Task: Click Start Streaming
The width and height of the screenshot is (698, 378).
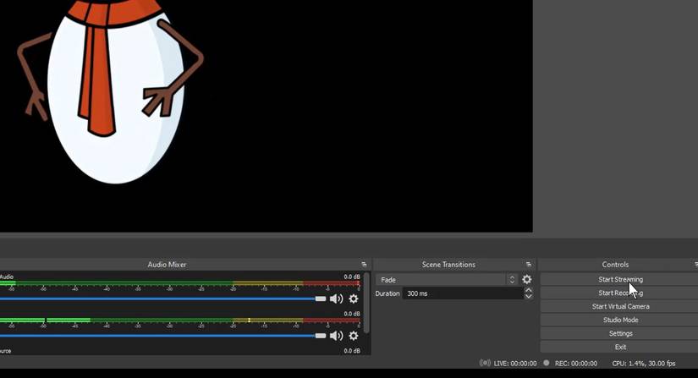Action: [x=620, y=279]
